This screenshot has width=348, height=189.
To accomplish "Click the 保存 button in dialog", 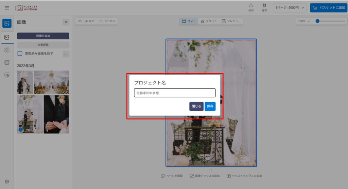I will [210, 106].
